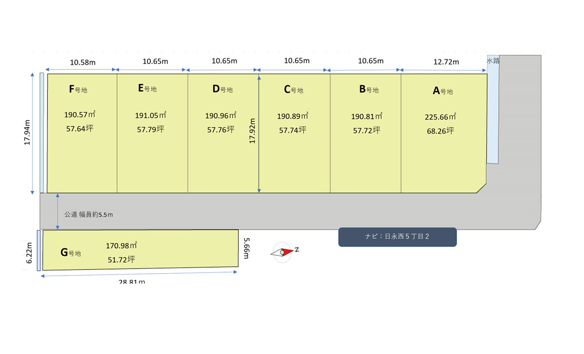Click the compass north arrow icon

coord(284,252)
